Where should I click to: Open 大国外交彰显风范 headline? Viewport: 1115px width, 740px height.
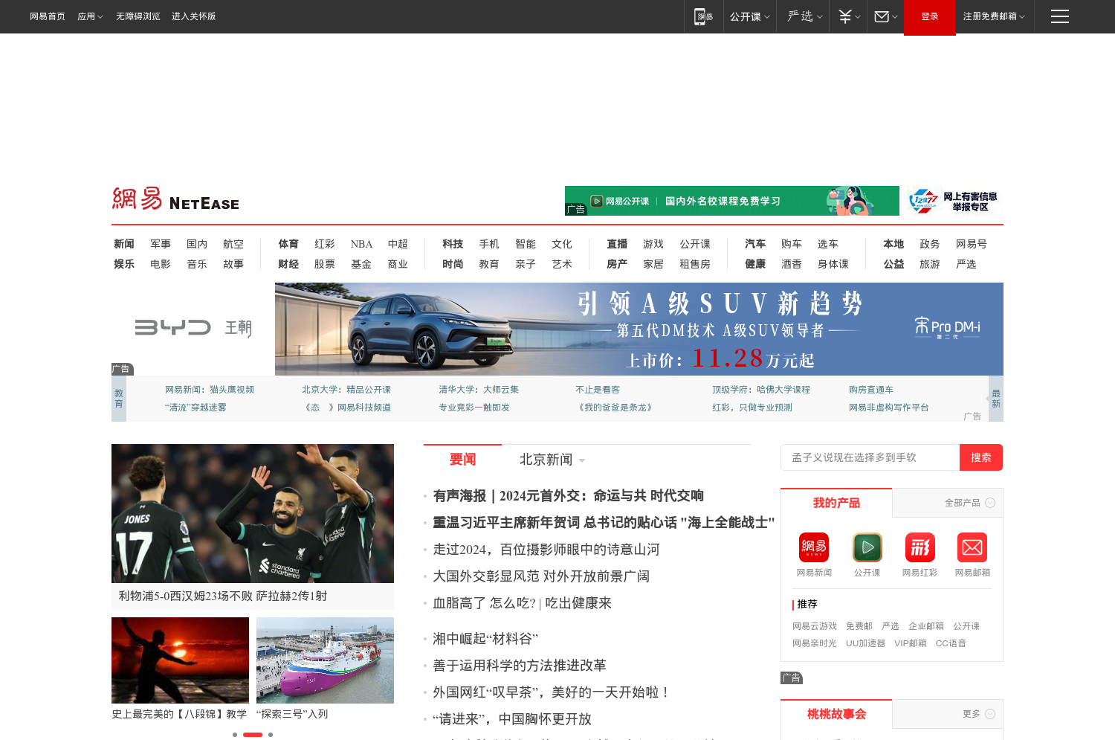pyautogui.click(x=541, y=576)
